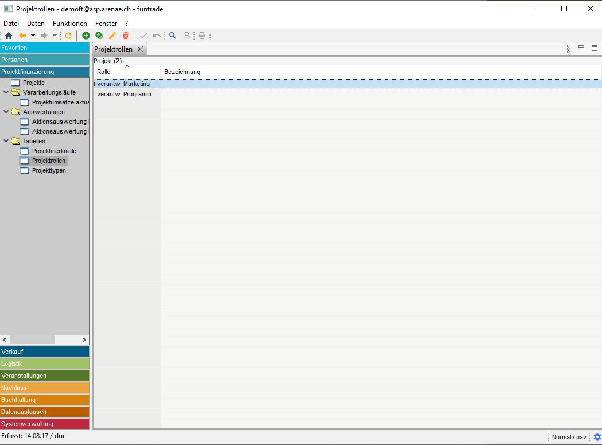
Task: Open the Daten menu
Action: (36, 24)
